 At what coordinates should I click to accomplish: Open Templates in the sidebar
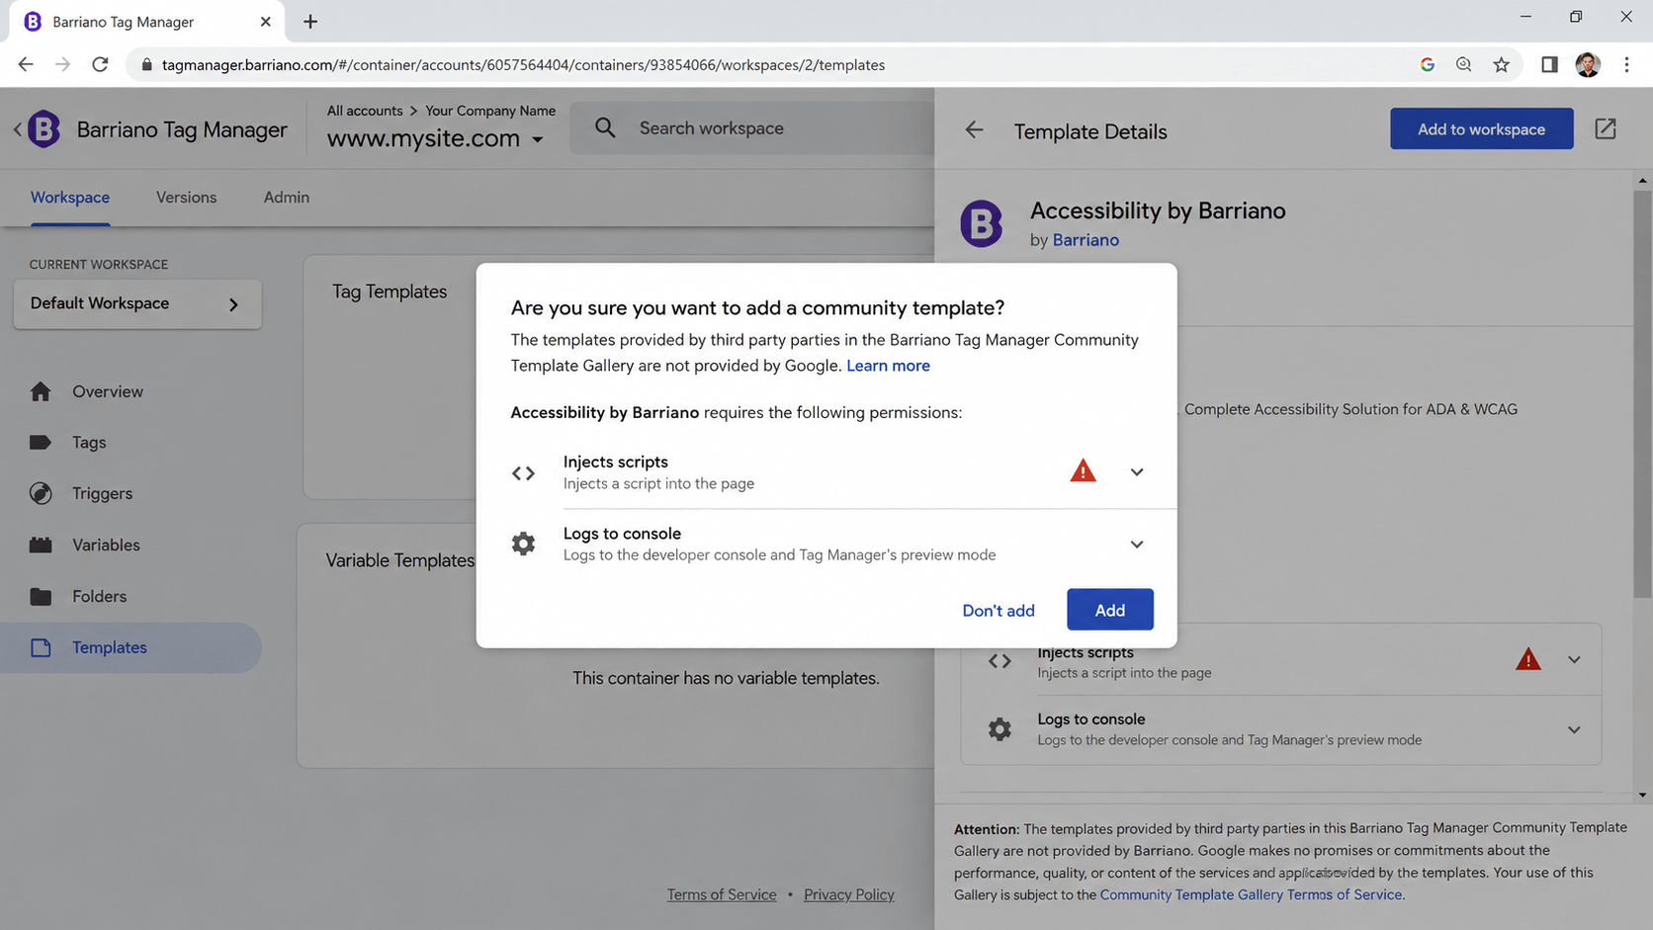(130, 647)
